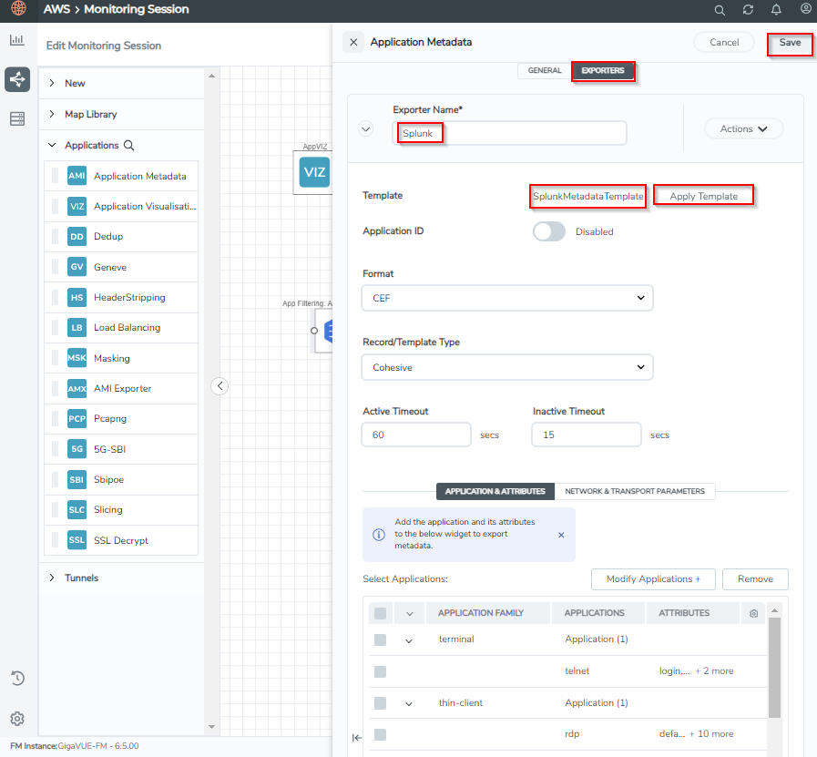
Task: Collapse the thin-client family row chevron
Action: [409, 704]
